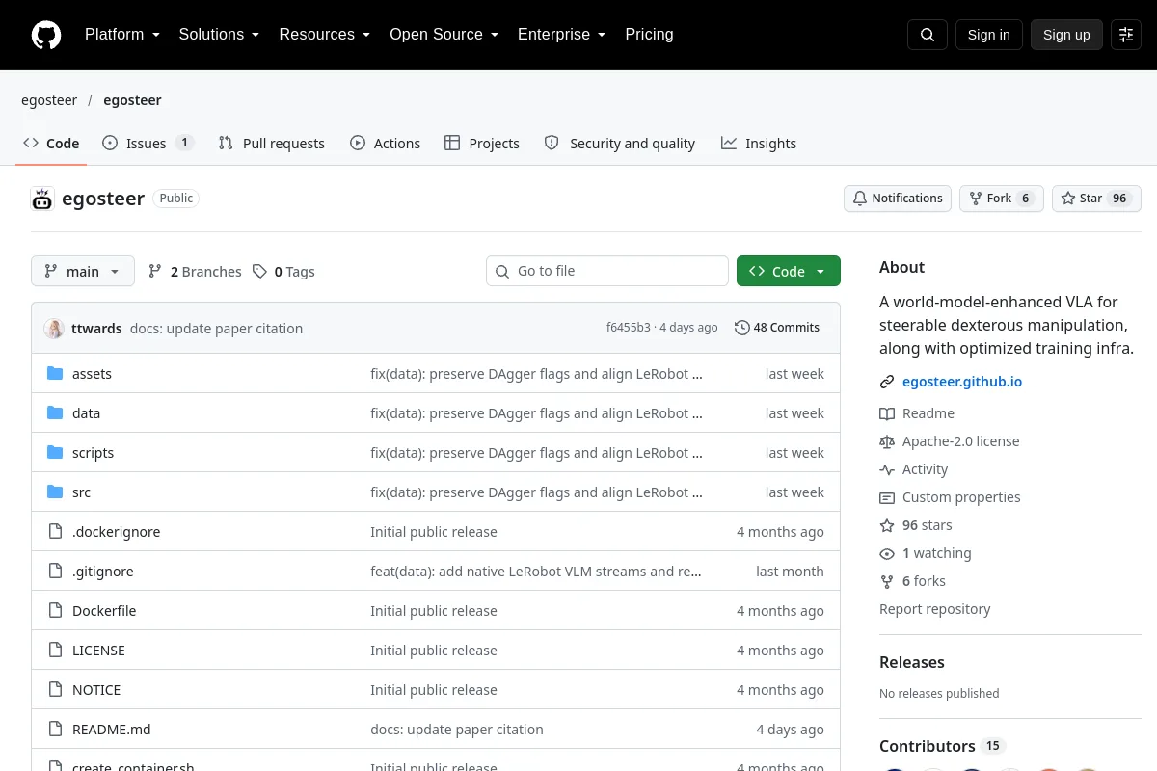The width and height of the screenshot is (1157, 771).
Task: Click 'feat(data): add native LeRobot VLM streams' commit message
Action: [536, 572]
